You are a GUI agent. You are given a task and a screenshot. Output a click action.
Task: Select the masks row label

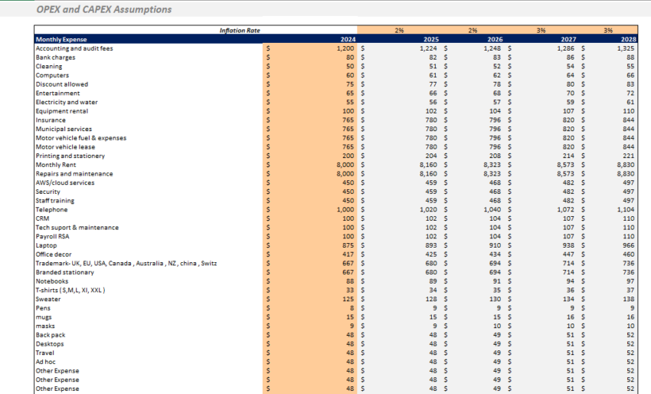(x=45, y=327)
